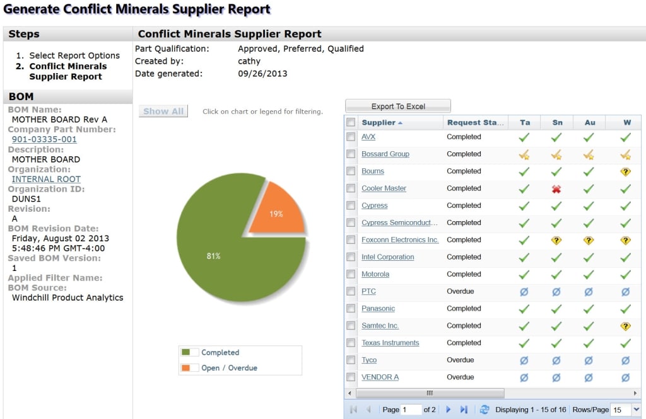The height and width of the screenshot is (419, 646).
Task: Check the PTC row checkbox
Action: pos(351,291)
